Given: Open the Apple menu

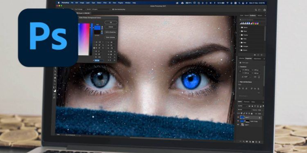Looking at the screenshot, I should pyautogui.click(x=59, y=3).
